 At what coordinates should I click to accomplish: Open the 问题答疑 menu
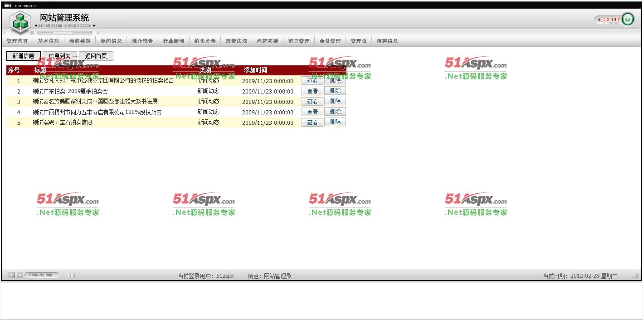tap(268, 41)
